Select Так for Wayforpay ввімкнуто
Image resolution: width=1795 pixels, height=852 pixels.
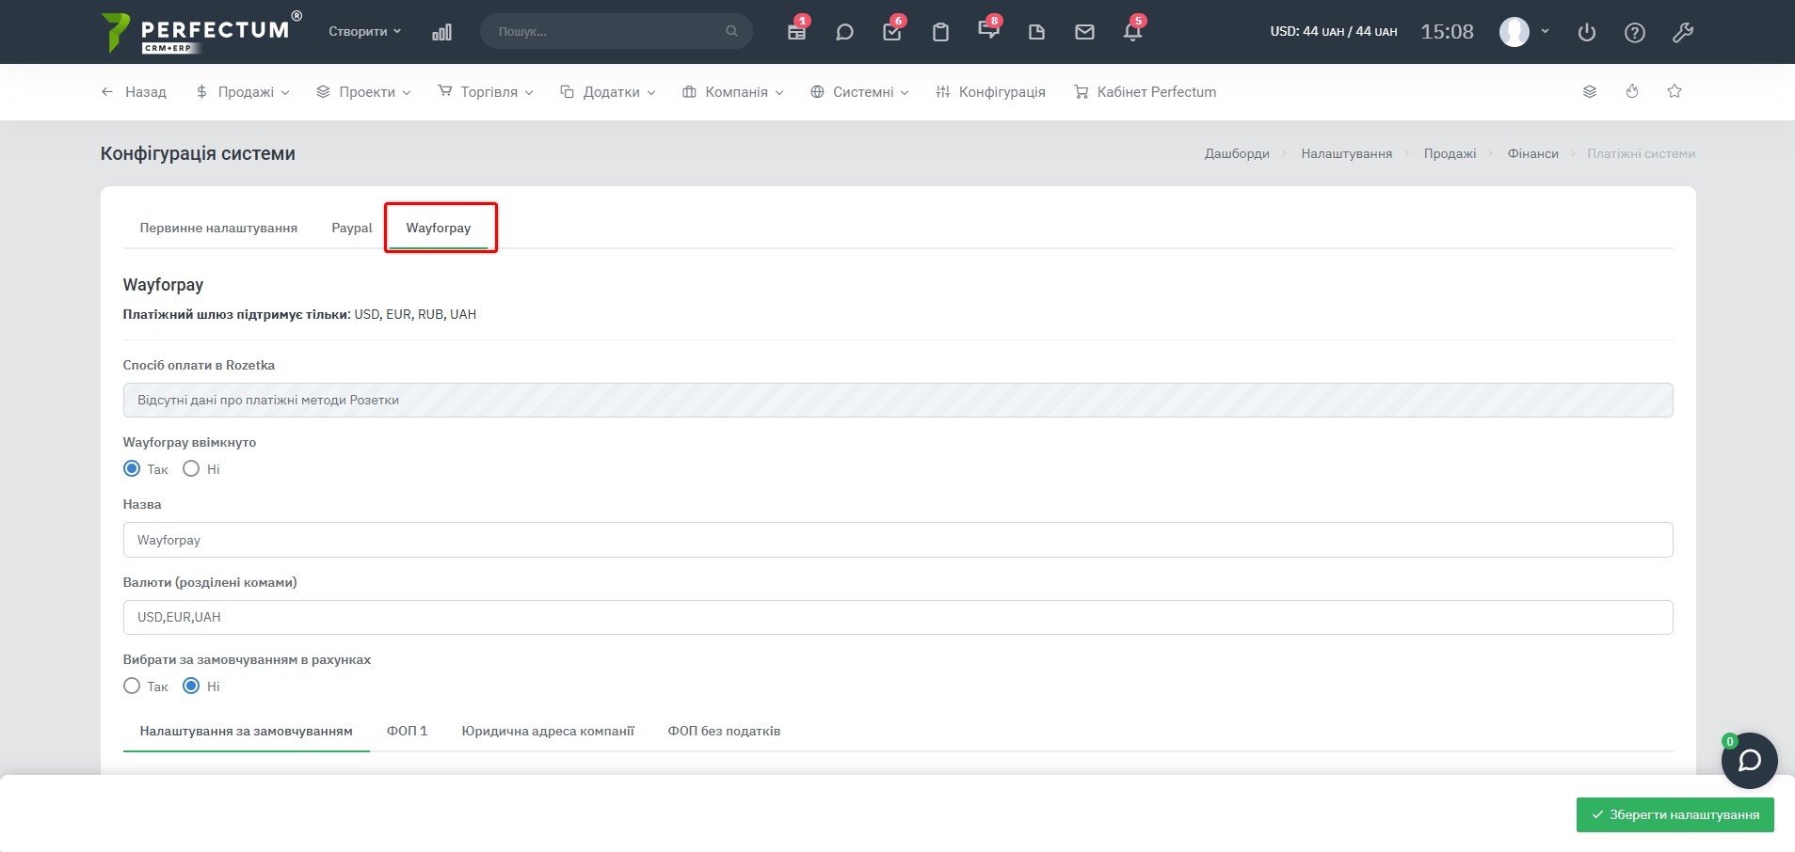[x=132, y=468]
